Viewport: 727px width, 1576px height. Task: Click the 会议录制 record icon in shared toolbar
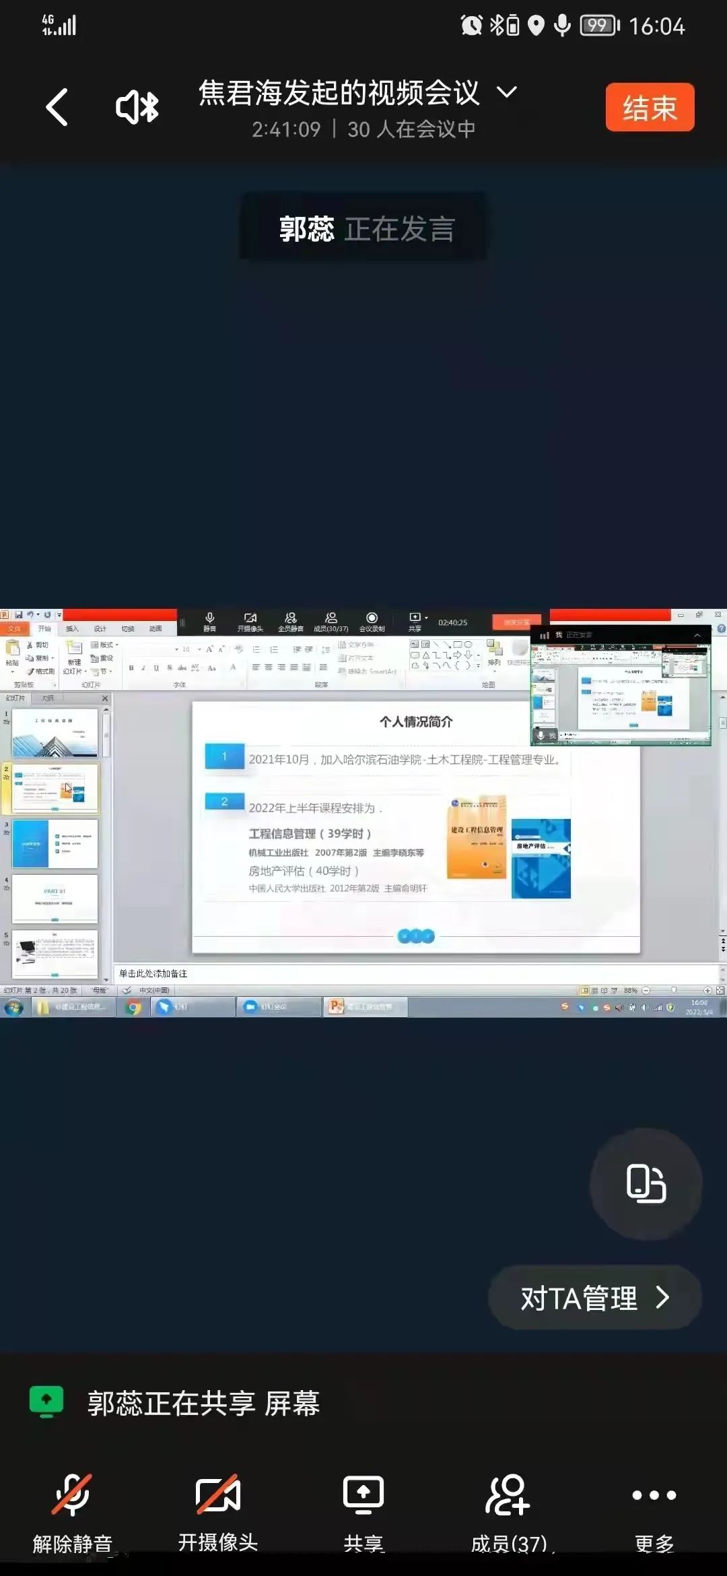click(x=372, y=621)
